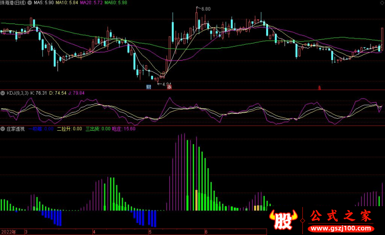This screenshot has height=235, width=385.
Task: Click the 吃庄 15.60 indicator value
Action: click(124, 129)
